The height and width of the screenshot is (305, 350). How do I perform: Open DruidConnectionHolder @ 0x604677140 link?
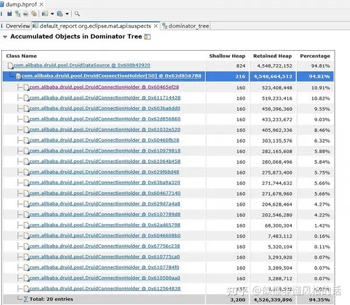[x=105, y=193]
